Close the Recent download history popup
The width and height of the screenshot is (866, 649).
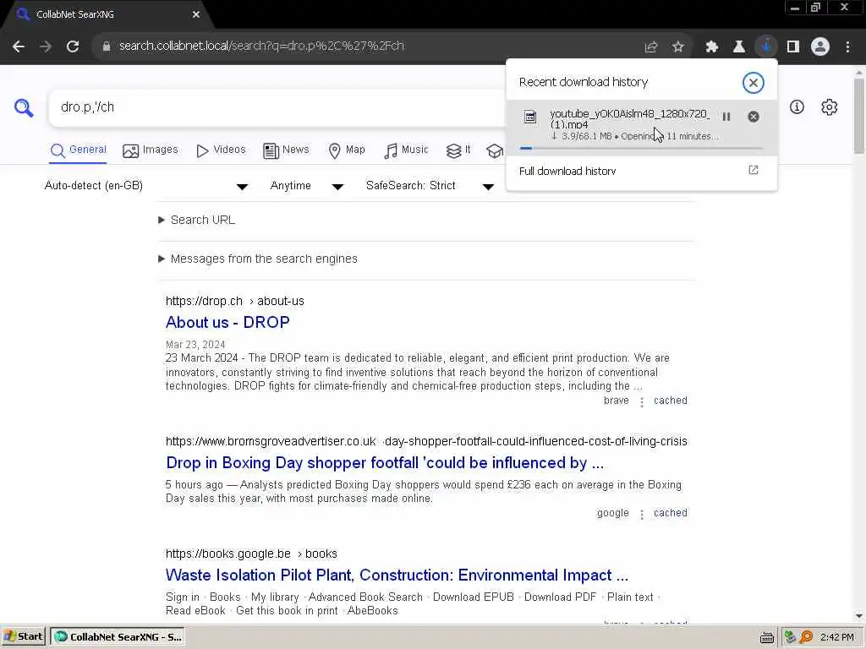pyautogui.click(x=754, y=83)
